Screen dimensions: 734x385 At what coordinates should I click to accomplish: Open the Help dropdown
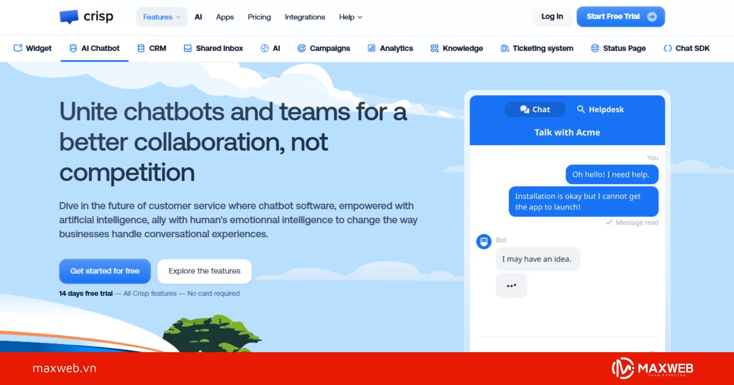pos(350,17)
